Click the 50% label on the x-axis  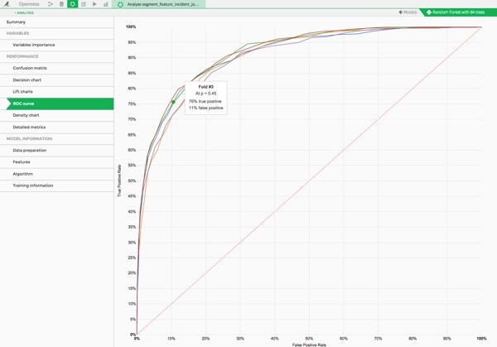[x=309, y=339]
